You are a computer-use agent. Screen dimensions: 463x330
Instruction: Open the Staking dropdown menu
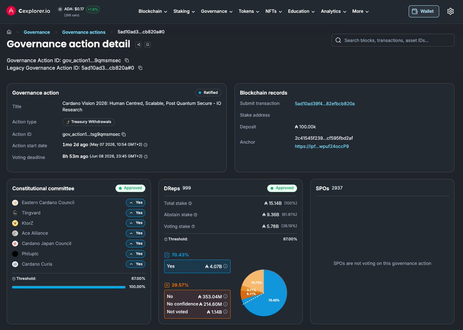click(x=184, y=11)
